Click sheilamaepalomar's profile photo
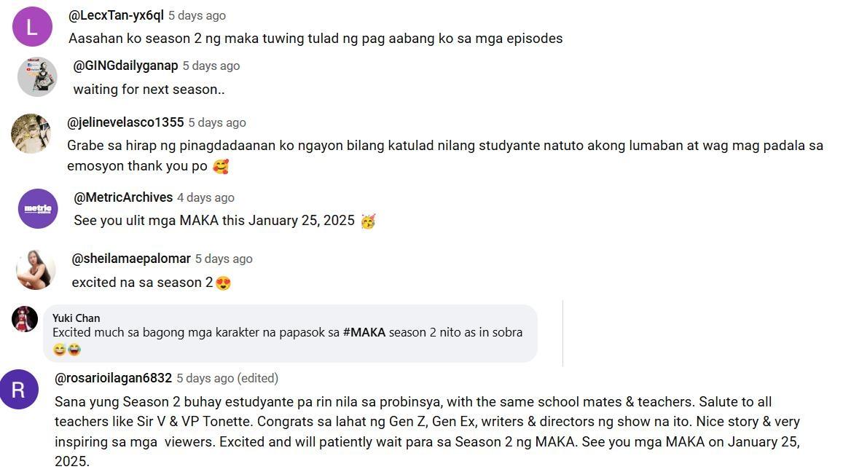Viewport: 843px width, 472px height. [36, 270]
